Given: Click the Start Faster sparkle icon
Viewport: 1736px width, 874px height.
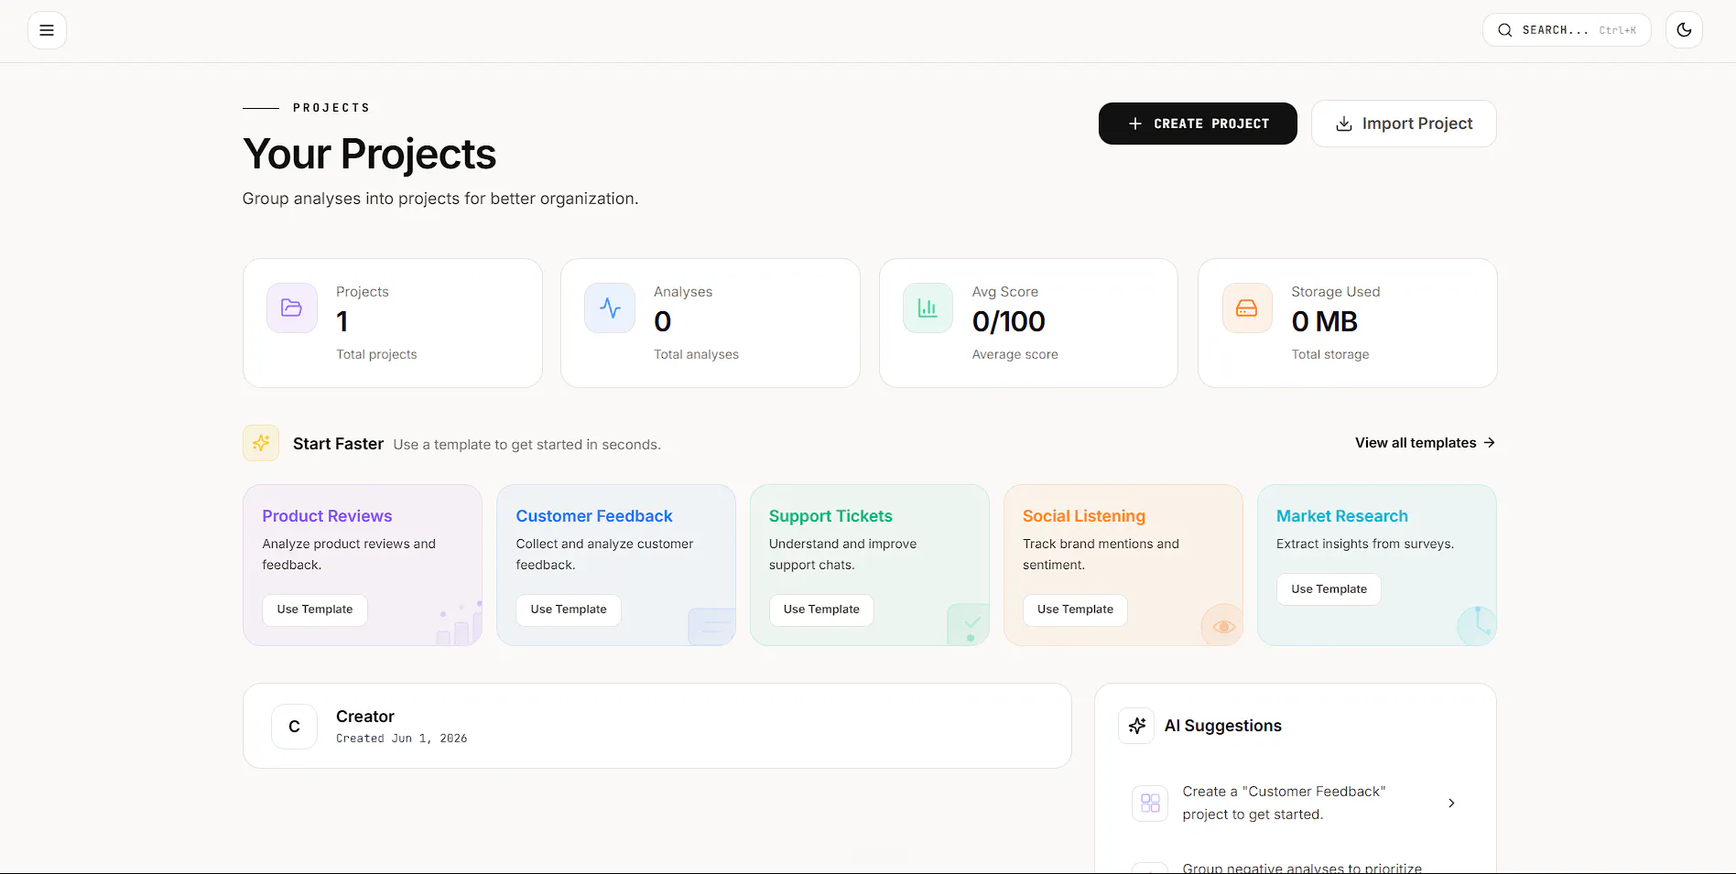Looking at the screenshot, I should 261,443.
